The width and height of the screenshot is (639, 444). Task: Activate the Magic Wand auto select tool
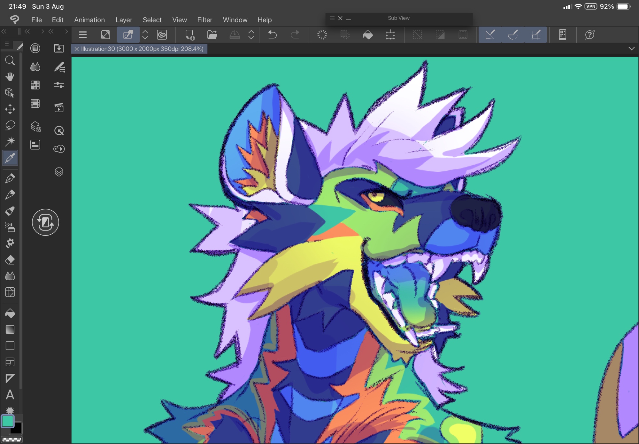pos(10,141)
